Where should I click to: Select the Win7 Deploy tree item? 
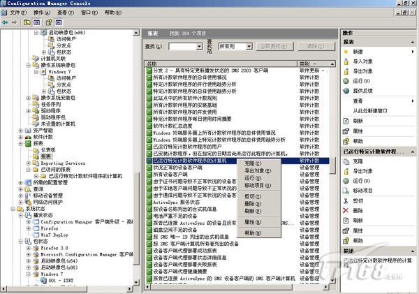tap(54, 235)
